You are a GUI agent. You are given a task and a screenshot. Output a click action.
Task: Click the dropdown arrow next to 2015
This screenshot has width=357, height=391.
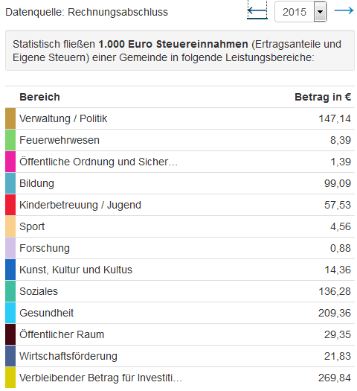pyautogui.click(x=320, y=11)
